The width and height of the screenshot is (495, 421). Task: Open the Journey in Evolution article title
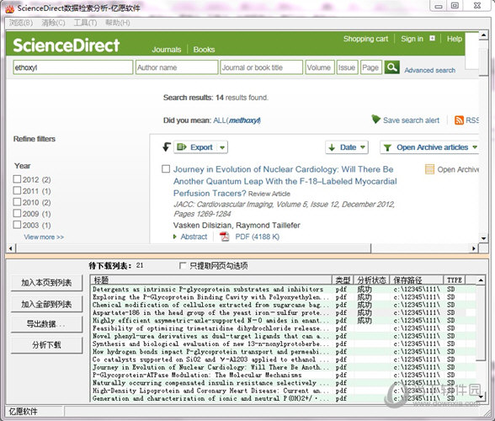(285, 181)
